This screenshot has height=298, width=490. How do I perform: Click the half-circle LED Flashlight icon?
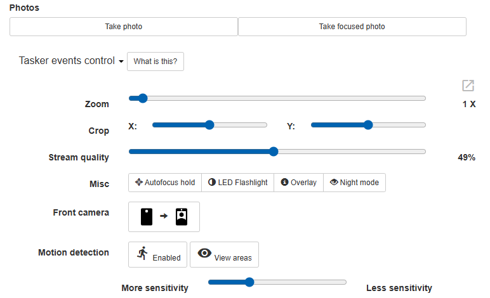tap(211, 183)
